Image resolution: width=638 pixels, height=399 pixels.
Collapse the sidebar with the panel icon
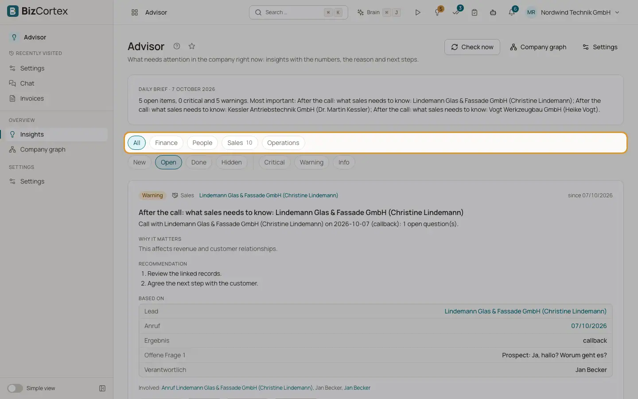tap(102, 388)
